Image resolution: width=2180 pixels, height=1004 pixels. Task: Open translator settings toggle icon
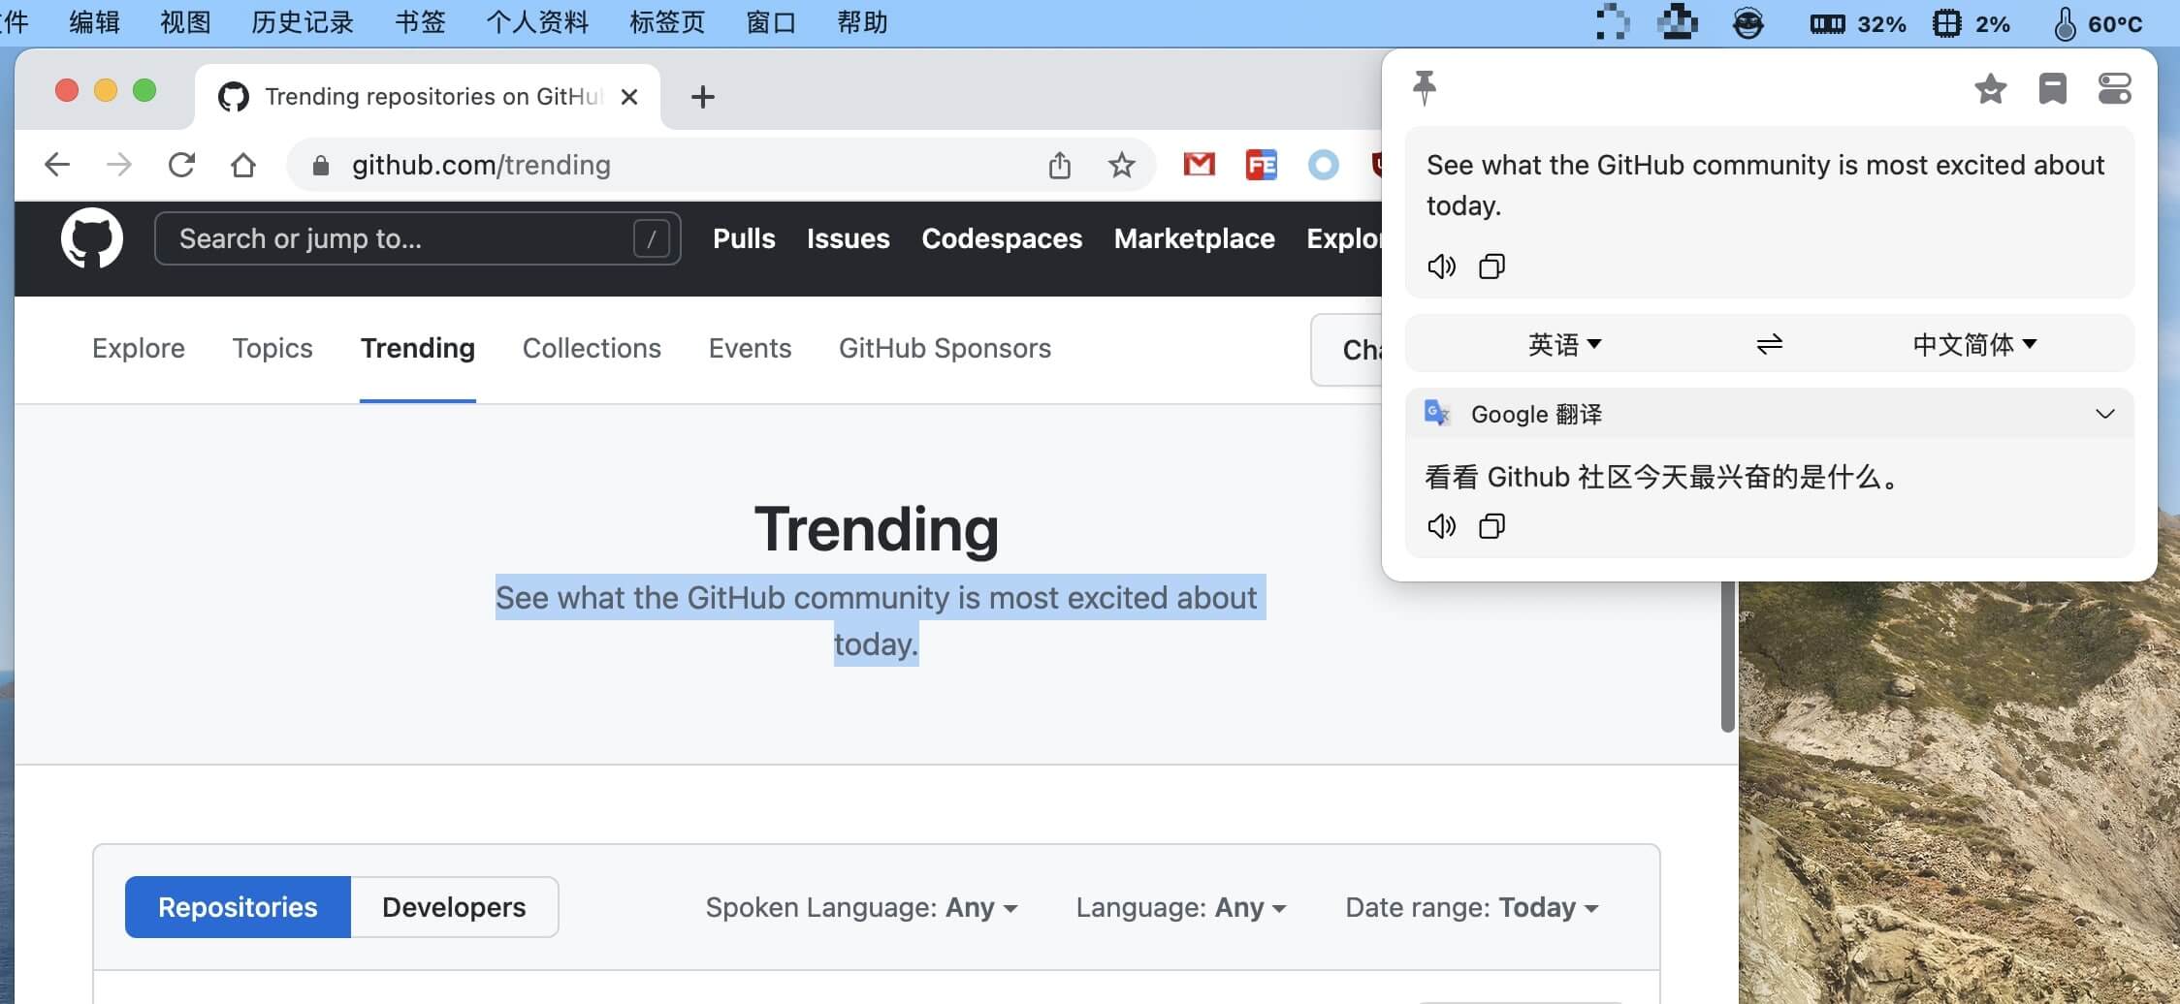pos(2114,89)
